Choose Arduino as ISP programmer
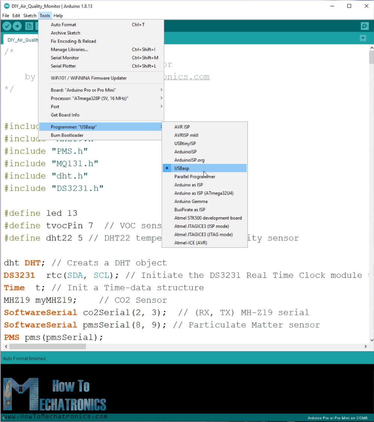The height and width of the screenshot is (422, 374). [x=188, y=184]
